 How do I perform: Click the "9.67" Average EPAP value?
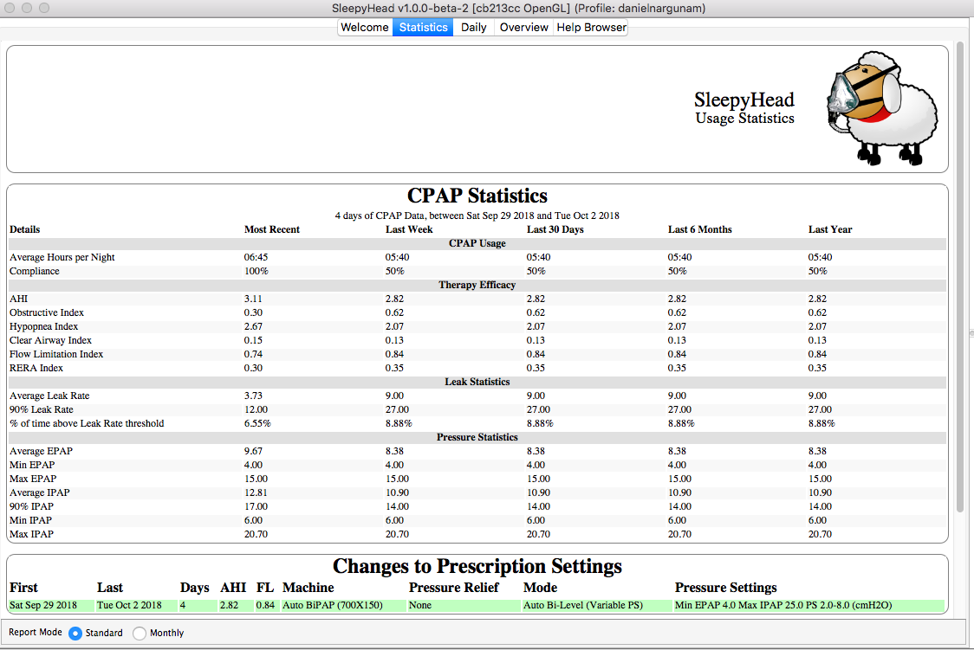[x=253, y=451]
